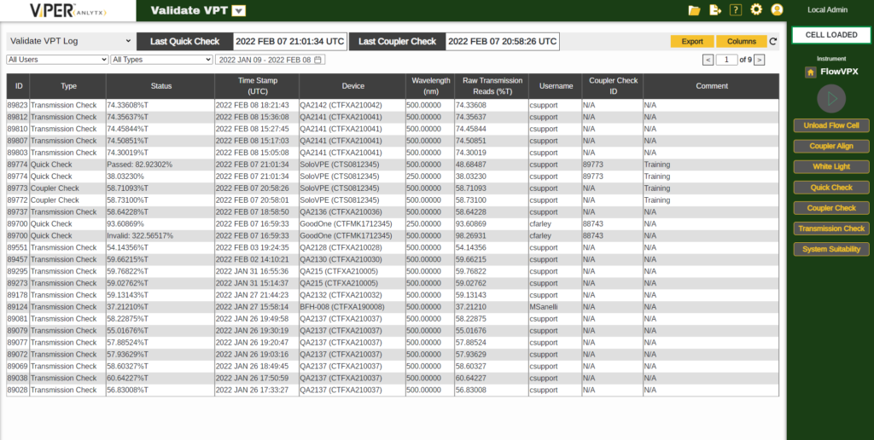Screen dimensions: 874x440
Task: Open settings gear icon
Action: [755, 10]
